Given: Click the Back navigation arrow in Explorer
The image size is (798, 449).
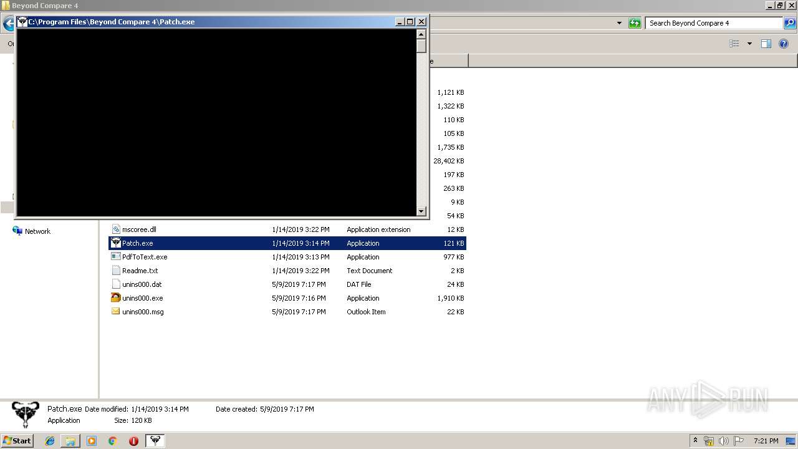Looking at the screenshot, I should pos(8,24).
